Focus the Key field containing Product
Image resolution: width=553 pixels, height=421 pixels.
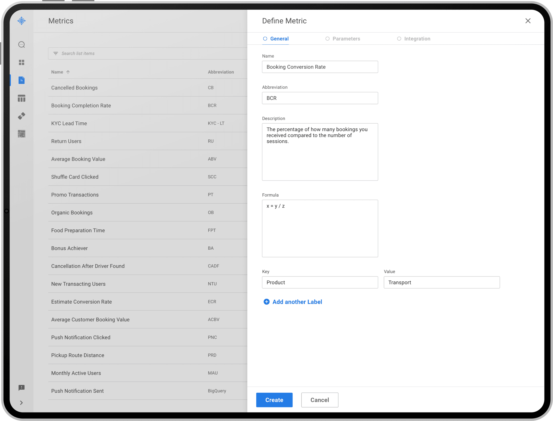[320, 282]
